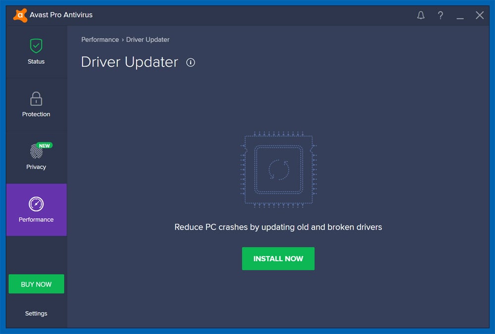This screenshot has height=334, width=495.
Task: Minimize the Avast window
Action: [x=460, y=18]
